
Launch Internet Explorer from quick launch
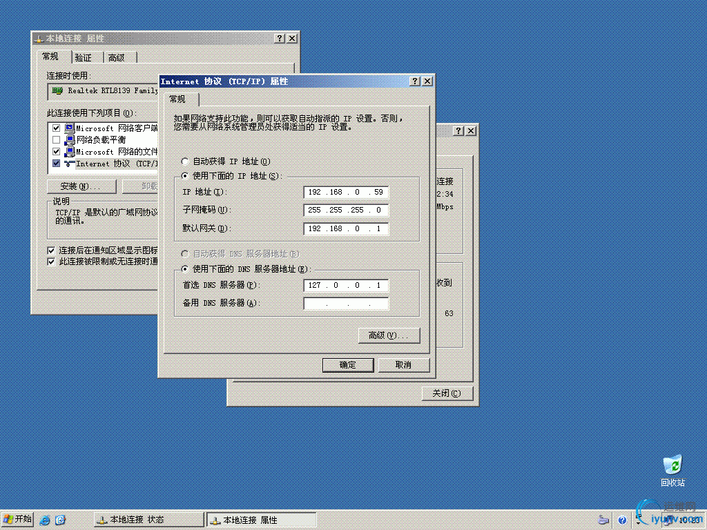pos(45,520)
